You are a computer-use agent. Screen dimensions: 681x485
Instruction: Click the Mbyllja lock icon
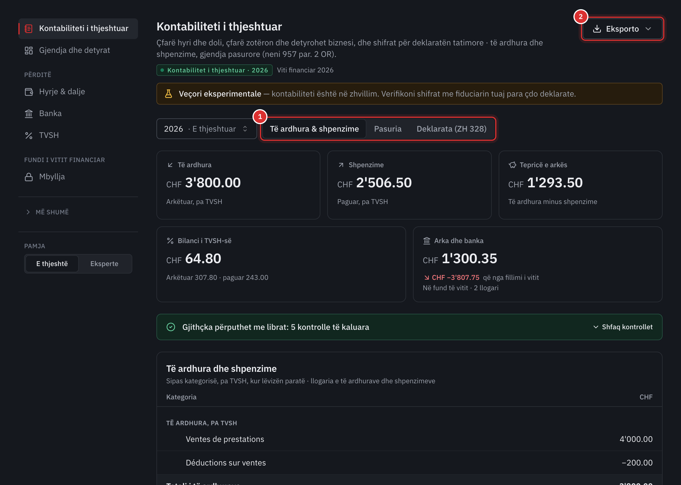point(28,177)
